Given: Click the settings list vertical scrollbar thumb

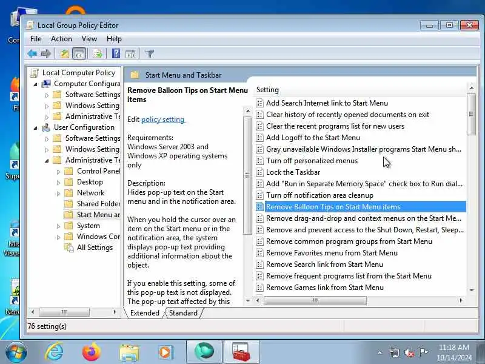Looking at the screenshot, I should pyautogui.click(x=471, y=114).
